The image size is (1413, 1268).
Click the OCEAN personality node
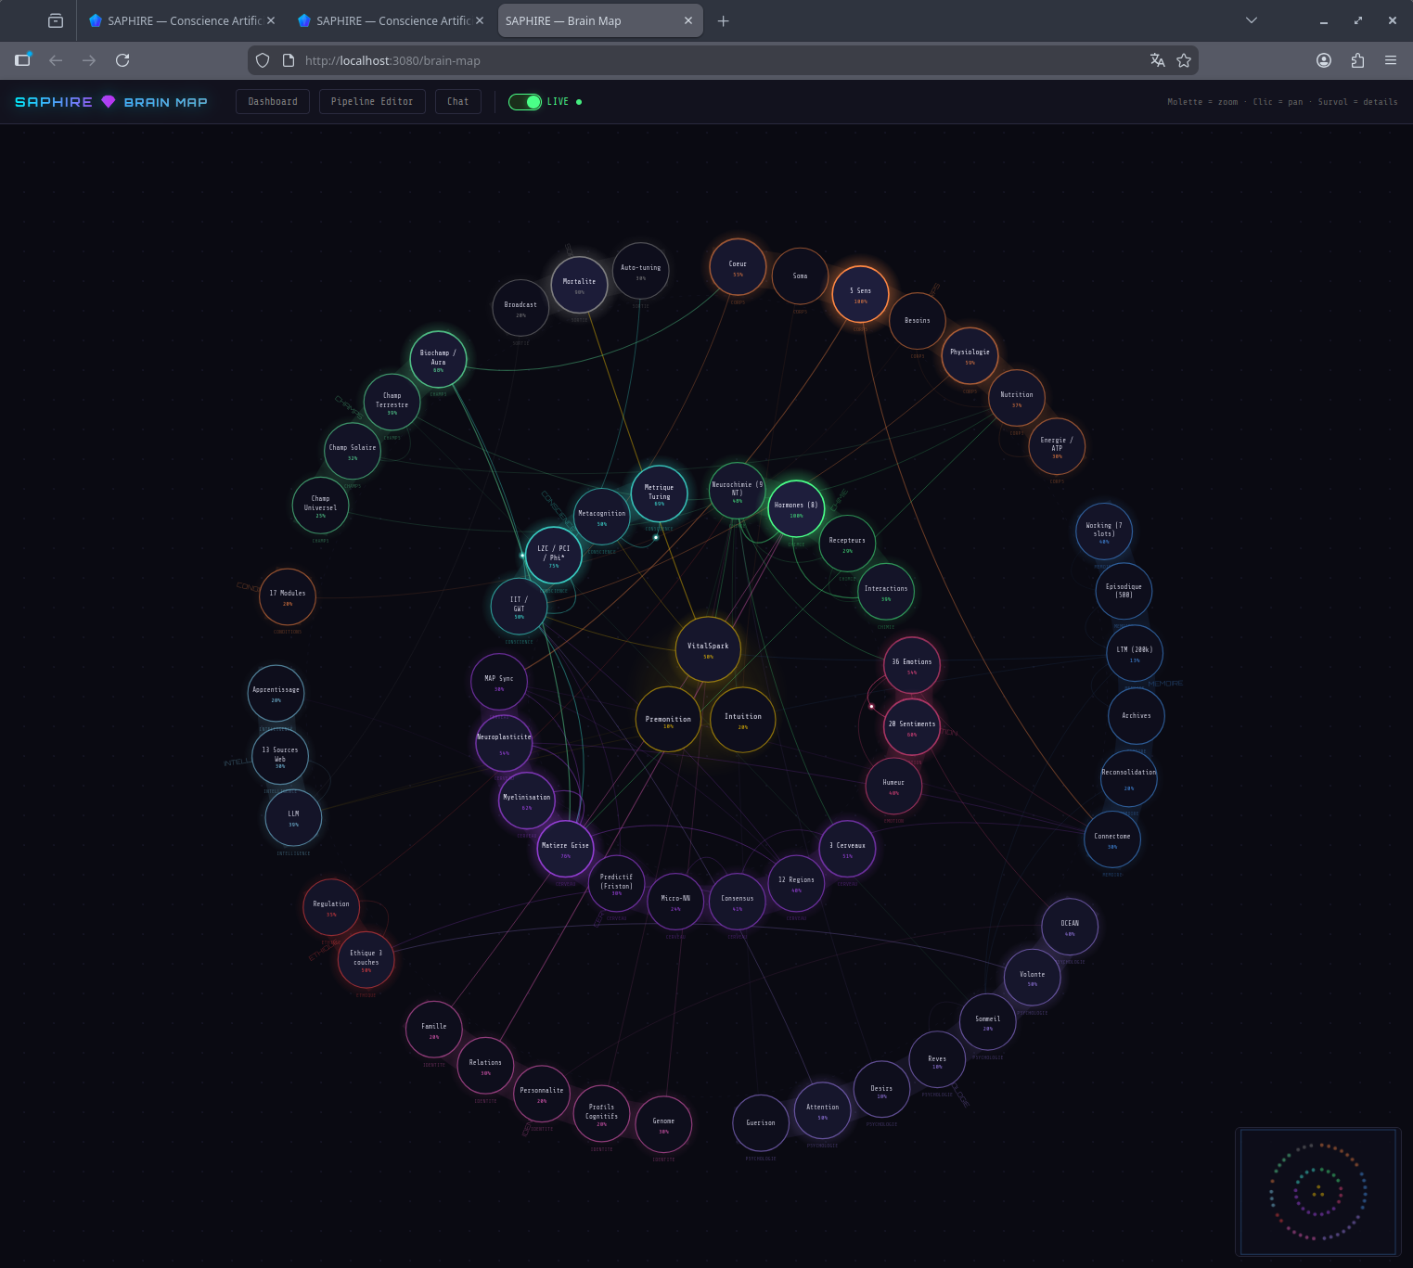pos(1069,927)
